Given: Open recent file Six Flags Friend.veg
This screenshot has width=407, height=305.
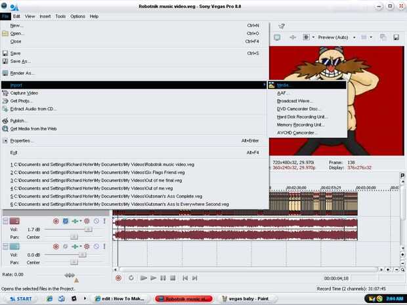Looking at the screenshot, I should [x=135, y=173].
